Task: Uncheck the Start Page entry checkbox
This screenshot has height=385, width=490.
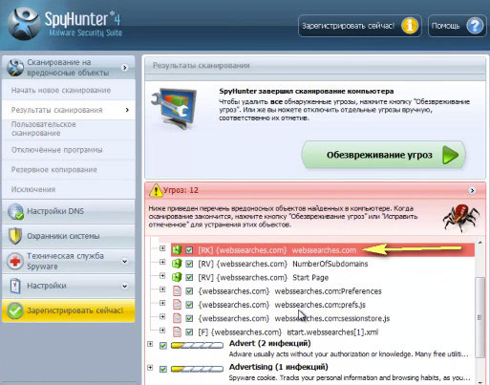Action: [x=189, y=278]
